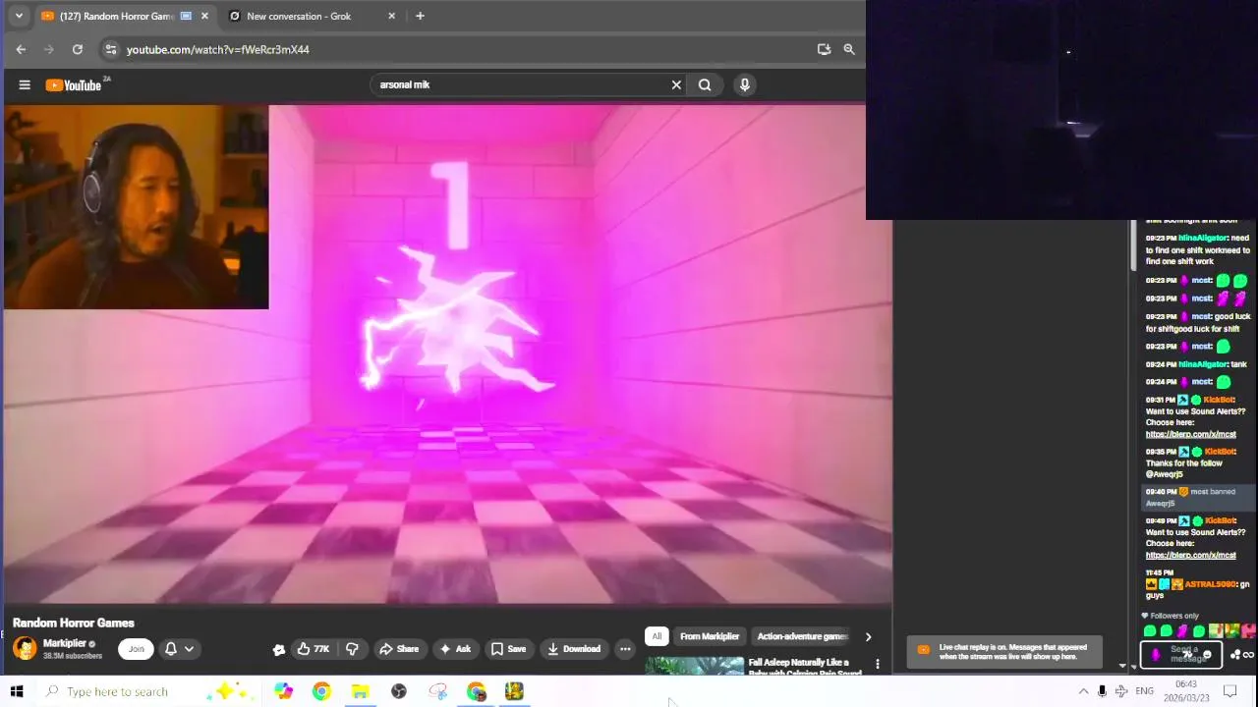Image resolution: width=1258 pixels, height=707 pixels.
Task: Open File Explorer from the taskbar
Action: [x=360, y=691]
